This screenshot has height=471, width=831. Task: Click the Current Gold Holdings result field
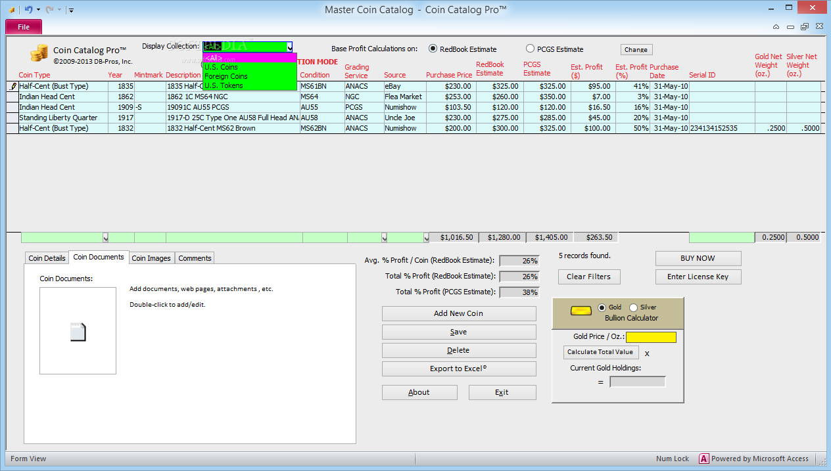click(x=638, y=382)
